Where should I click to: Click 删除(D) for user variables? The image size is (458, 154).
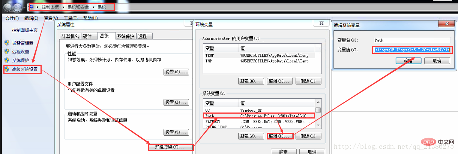(x=308, y=81)
